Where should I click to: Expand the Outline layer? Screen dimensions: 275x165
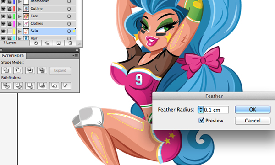[x=20, y=9]
